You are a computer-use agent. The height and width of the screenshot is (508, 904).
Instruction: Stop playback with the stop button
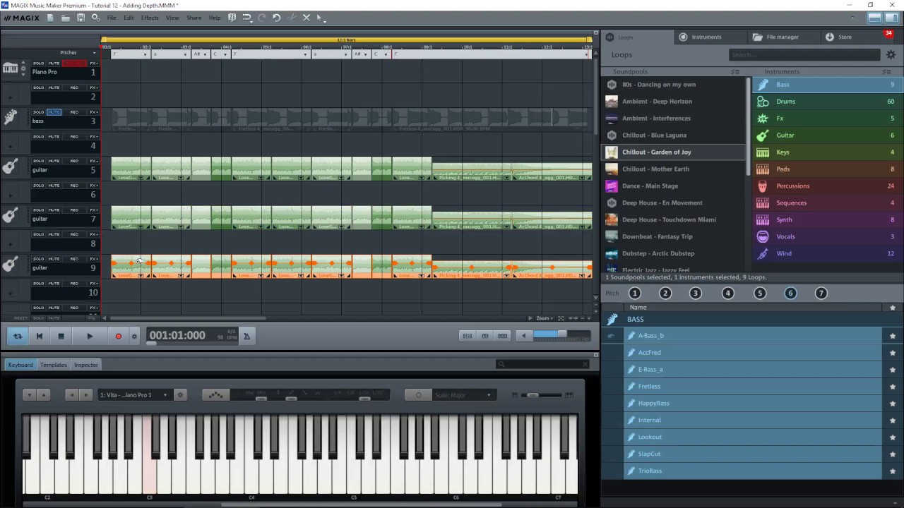pyautogui.click(x=61, y=337)
